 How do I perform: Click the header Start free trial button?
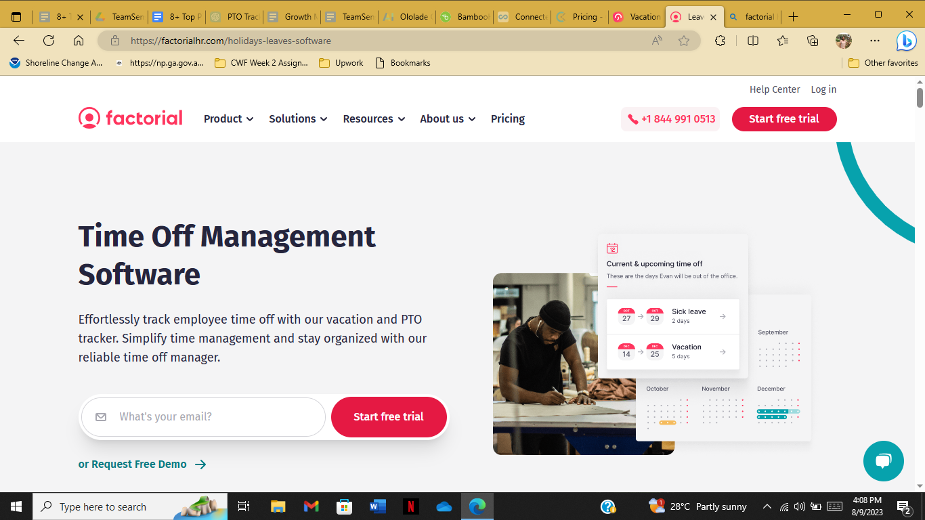click(784, 119)
